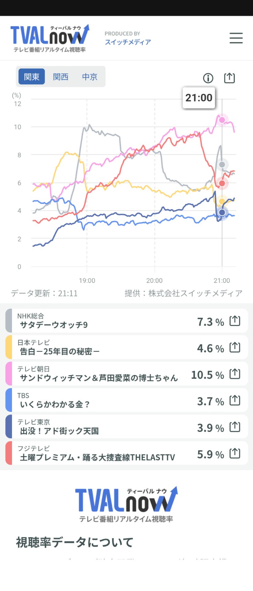Image resolution: width=253 pixels, height=591 pixels.
Task: Click the pink テレビ朝日 chart point
Action: (222, 120)
